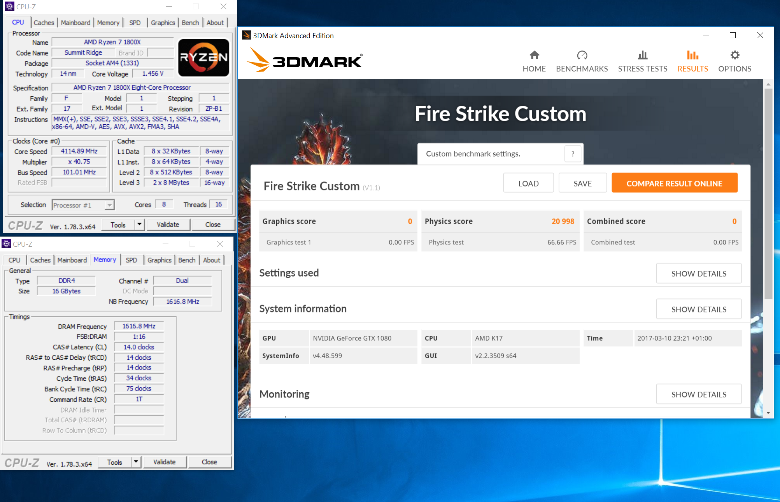Click the top CPU-Z title bar icon
The image size is (780, 502).
coord(10,7)
